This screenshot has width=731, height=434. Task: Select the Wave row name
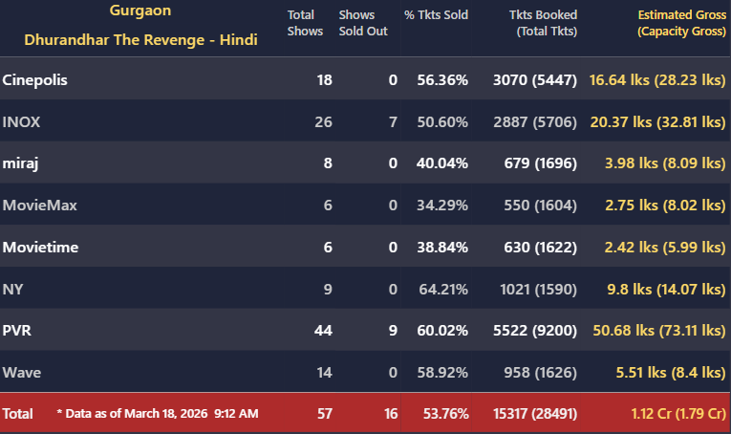click(22, 373)
